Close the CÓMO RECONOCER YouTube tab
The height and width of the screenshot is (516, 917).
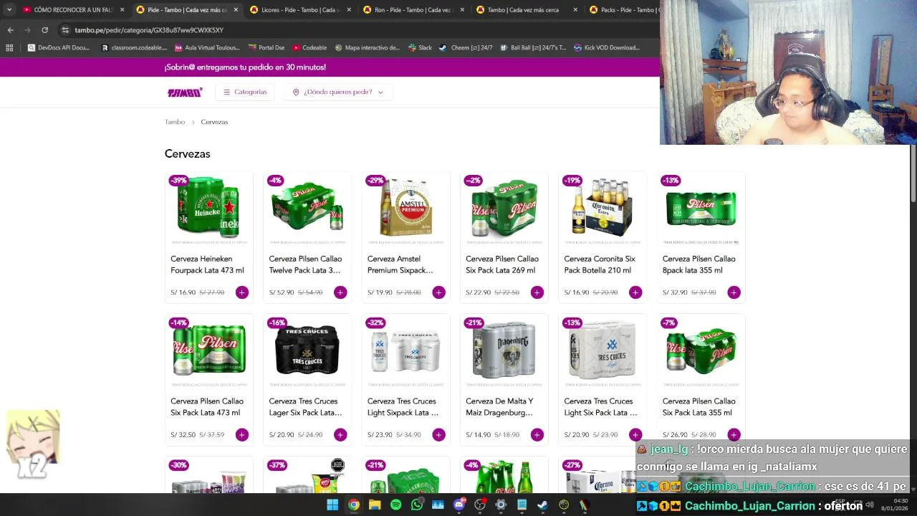122,10
